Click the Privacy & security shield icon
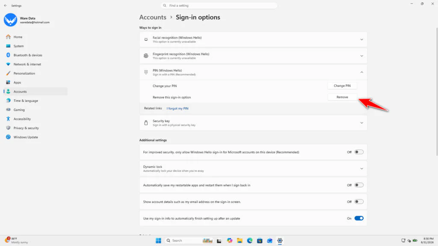This screenshot has height=246, width=438. point(8,128)
